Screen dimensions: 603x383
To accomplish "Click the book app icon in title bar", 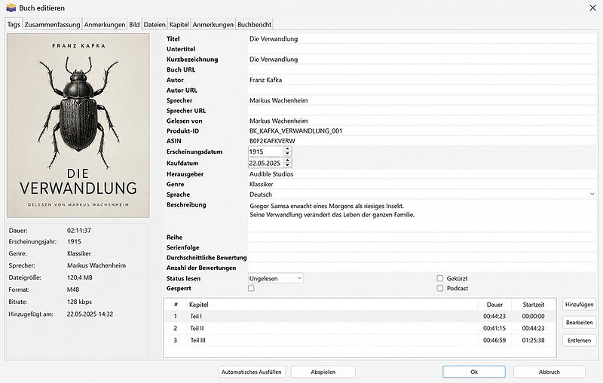I will [x=11, y=8].
